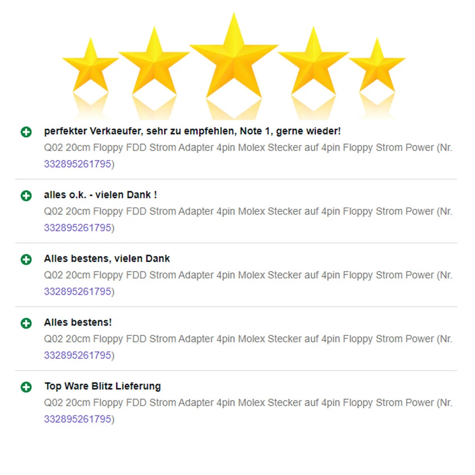Image resolution: width=475 pixels, height=475 pixels.
Task: Click the 'perfekter Verkaeufer, sehr zu empfehlen' heading
Action: click(x=192, y=131)
